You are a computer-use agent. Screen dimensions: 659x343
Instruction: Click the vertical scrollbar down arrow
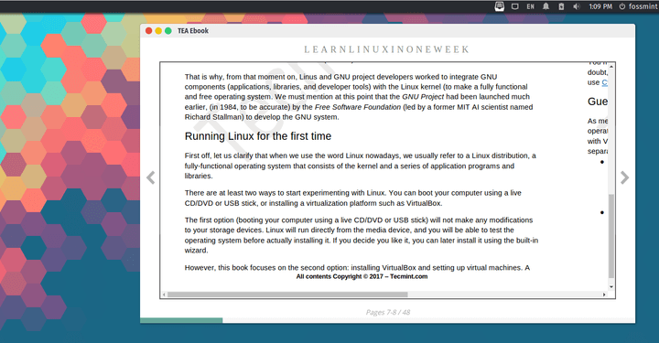(x=611, y=287)
